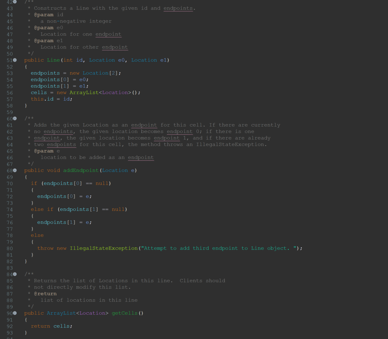The width and height of the screenshot is (388, 339).
Task: Collapse the getCells method at line 90
Action: 15,313
